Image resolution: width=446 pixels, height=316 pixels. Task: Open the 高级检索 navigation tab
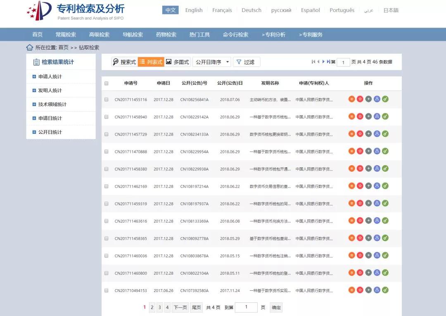99,35
